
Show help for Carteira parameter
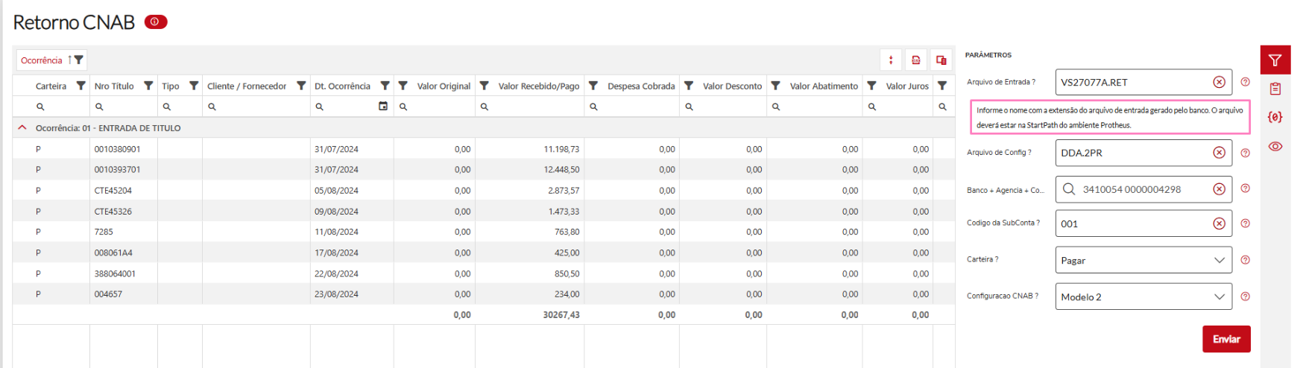pos(1245,260)
